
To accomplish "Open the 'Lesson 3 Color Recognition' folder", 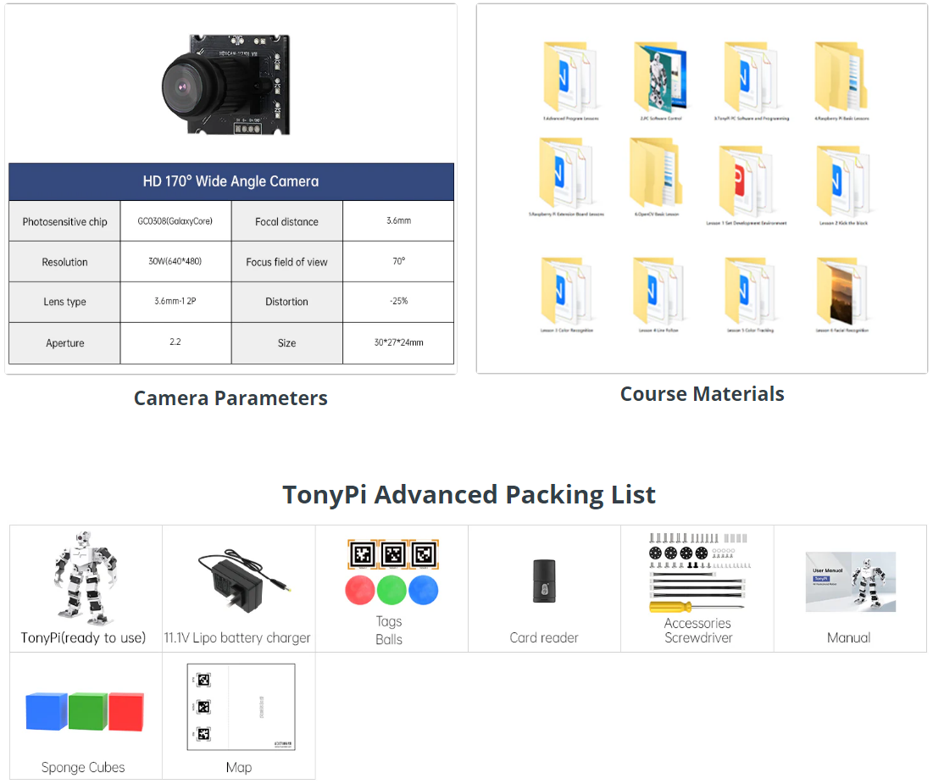I will point(567,291).
